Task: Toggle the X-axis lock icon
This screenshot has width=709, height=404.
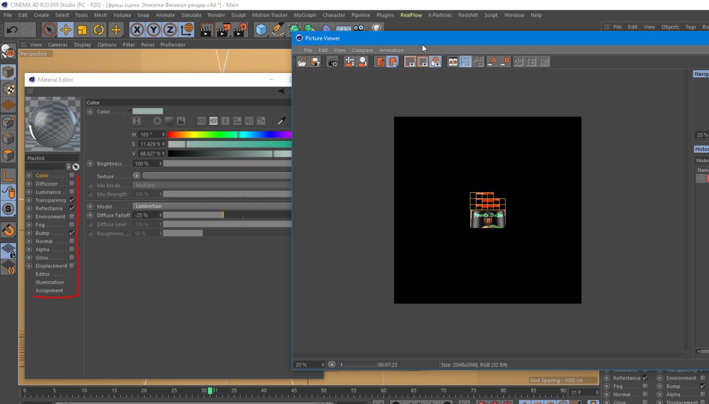Action: (137, 30)
